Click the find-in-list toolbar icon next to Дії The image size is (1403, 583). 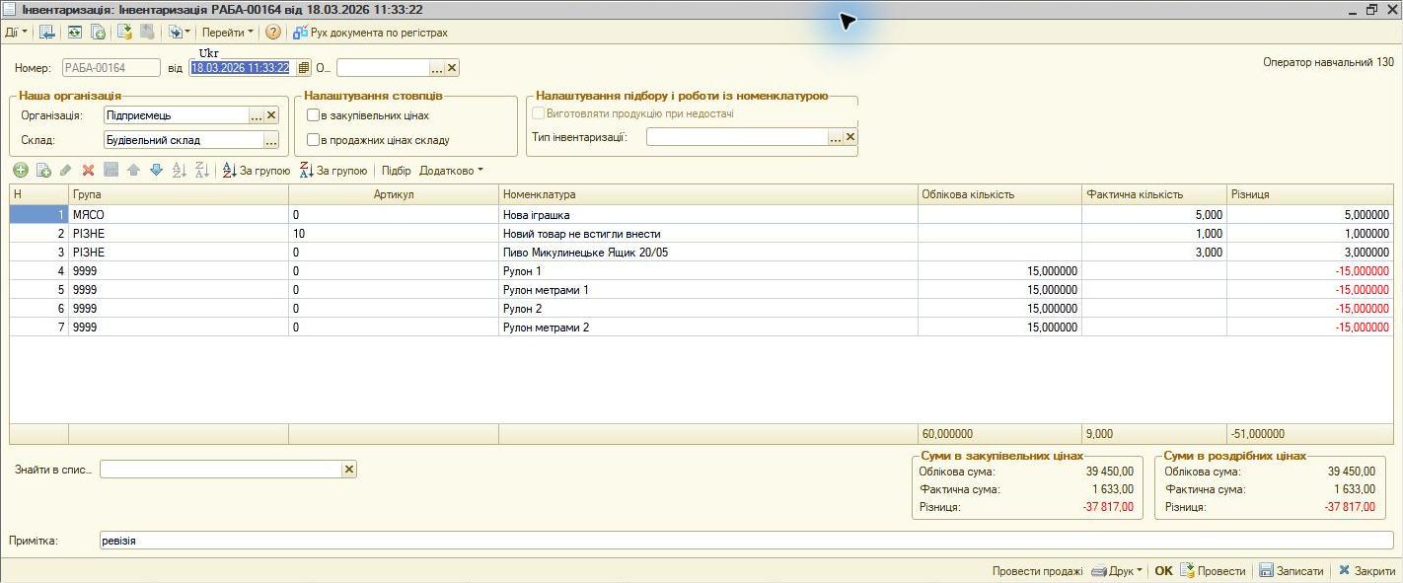pos(46,33)
